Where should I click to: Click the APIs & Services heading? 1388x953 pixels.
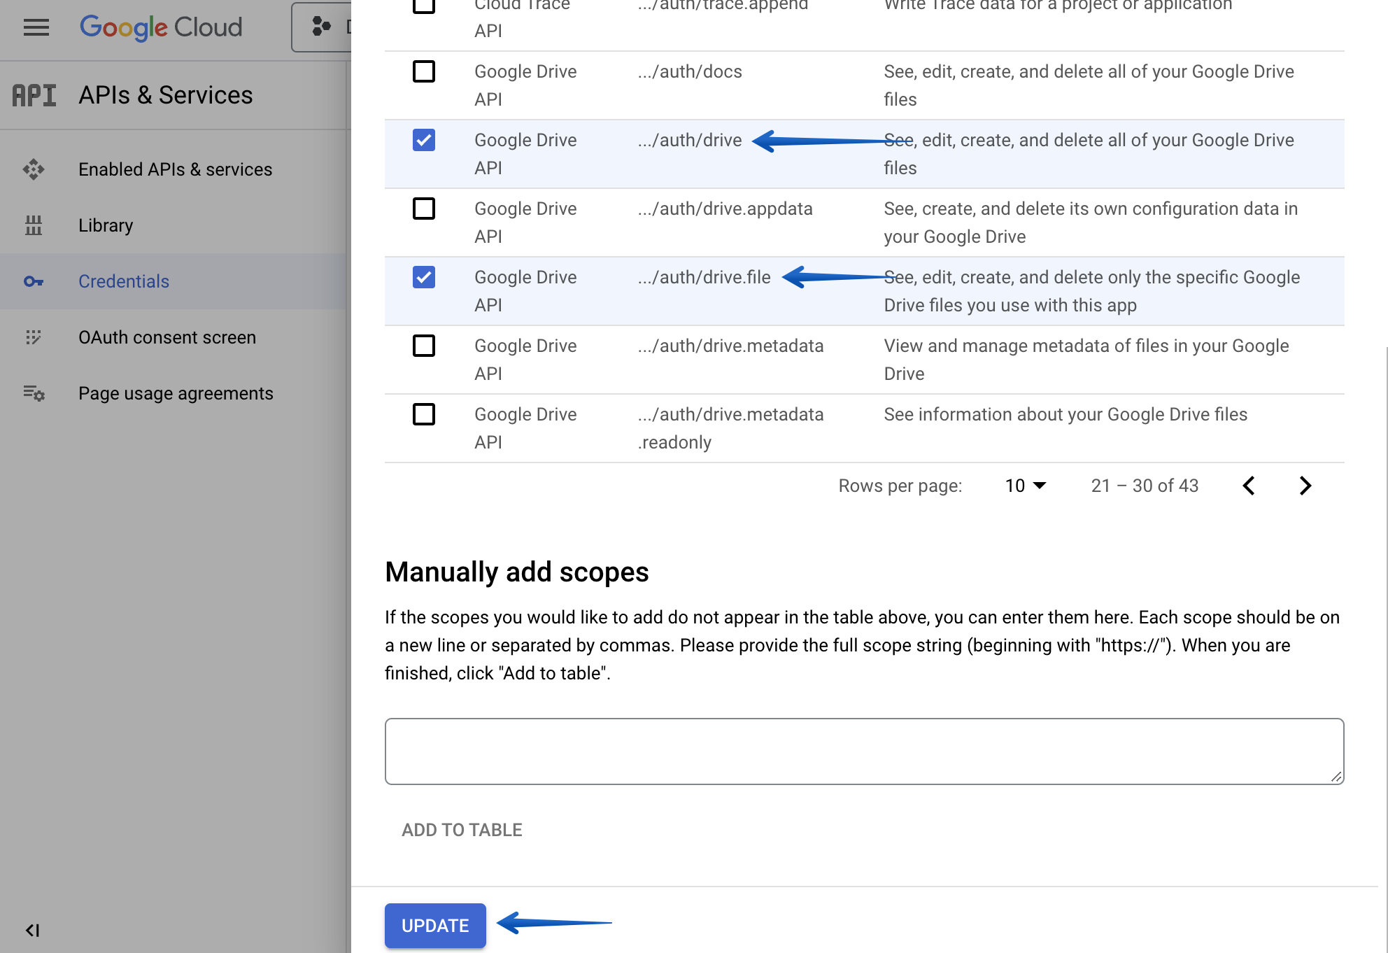166,95
